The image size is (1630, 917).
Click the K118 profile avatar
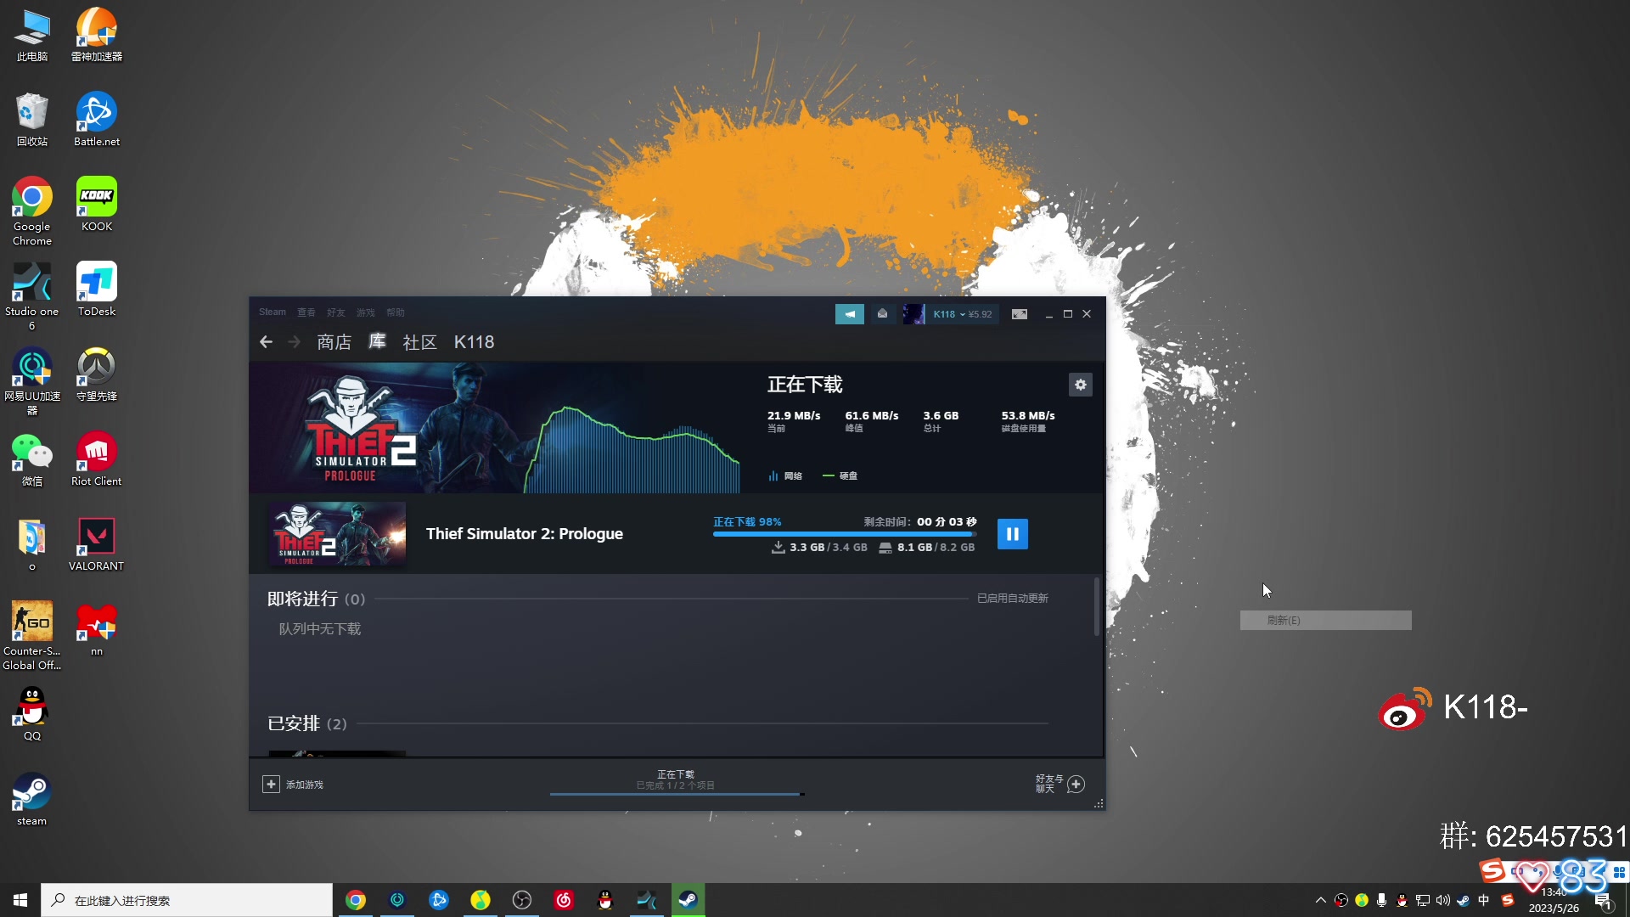[x=913, y=314]
